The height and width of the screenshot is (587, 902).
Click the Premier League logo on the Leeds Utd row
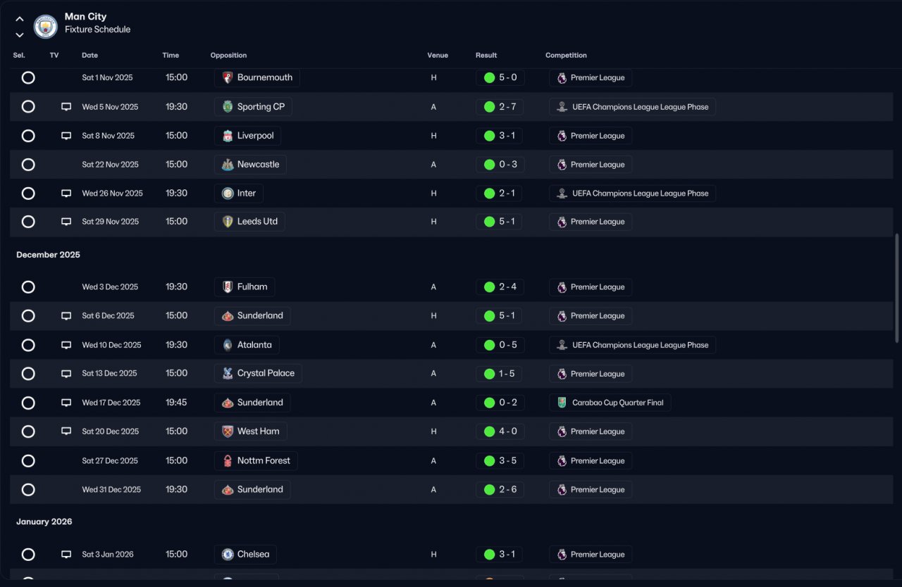pos(562,222)
